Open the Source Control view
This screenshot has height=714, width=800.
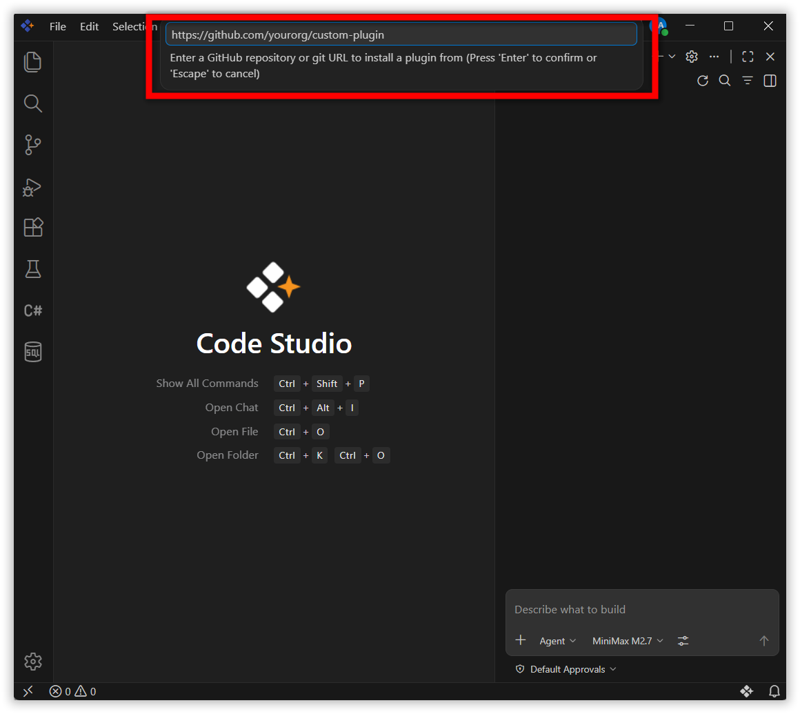pyautogui.click(x=32, y=145)
